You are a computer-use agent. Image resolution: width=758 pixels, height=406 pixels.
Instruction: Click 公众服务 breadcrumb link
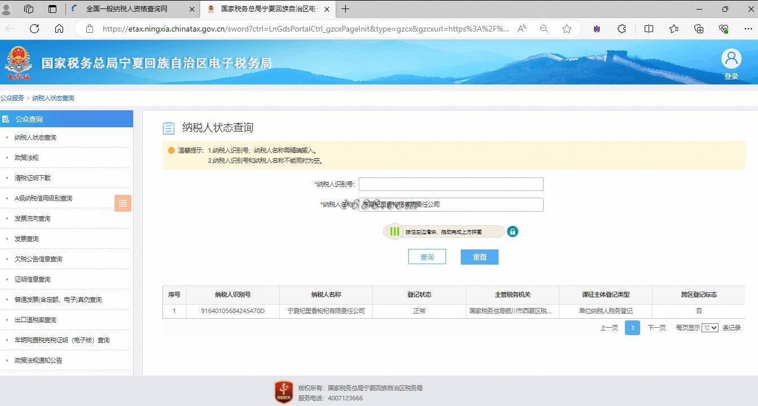12,98
